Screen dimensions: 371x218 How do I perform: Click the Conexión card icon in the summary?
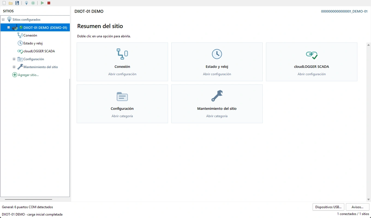tap(122, 54)
